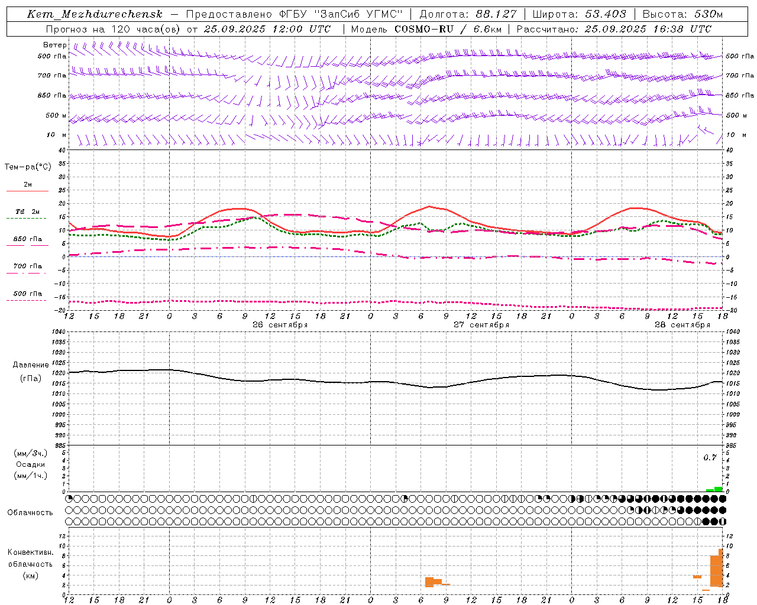Screen dimensions: 757x605
Task: Click the "10 м" wind level label on the left
Action: click(x=57, y=135)
